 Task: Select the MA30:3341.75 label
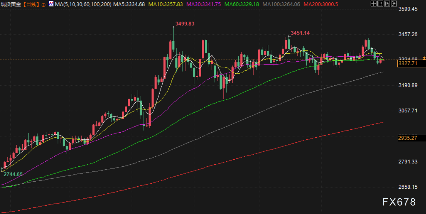click(x=204, y=4)
